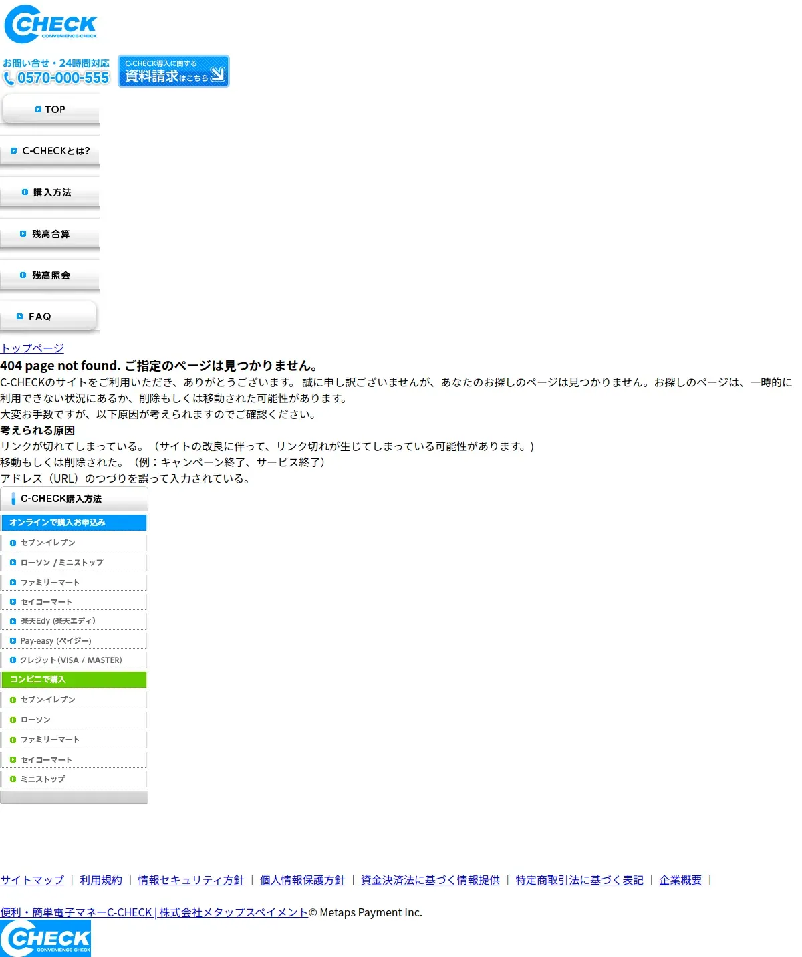This screenshot has height=957, width=802.
Task: Click オンラインで購入お申込み blue heading
Action: (x=74, y=523)
